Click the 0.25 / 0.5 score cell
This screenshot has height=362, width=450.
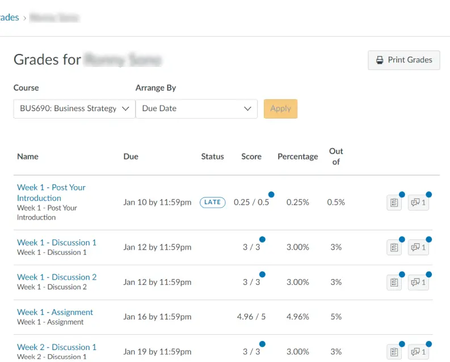pyautogui.click(x=251, y=203)
